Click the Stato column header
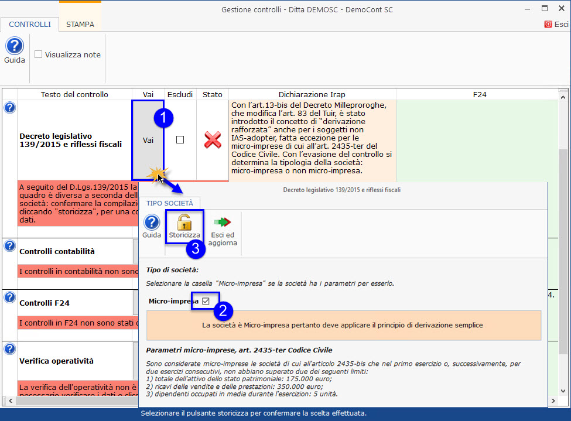 click(x=213, y=94)
